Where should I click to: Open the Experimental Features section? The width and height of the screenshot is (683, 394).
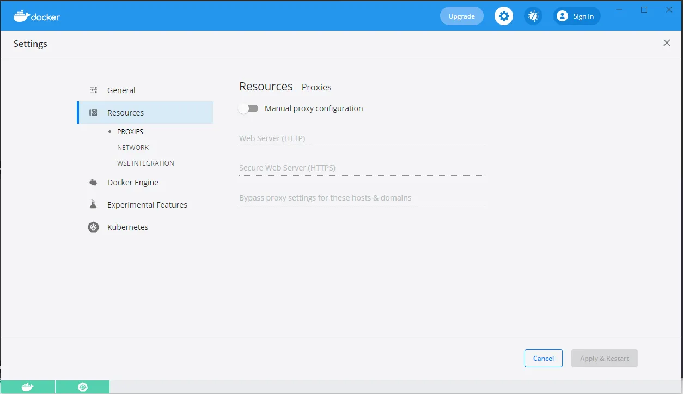click(x=145, y=205)
